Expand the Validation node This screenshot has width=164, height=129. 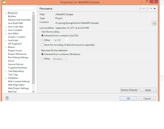(6, 78)
